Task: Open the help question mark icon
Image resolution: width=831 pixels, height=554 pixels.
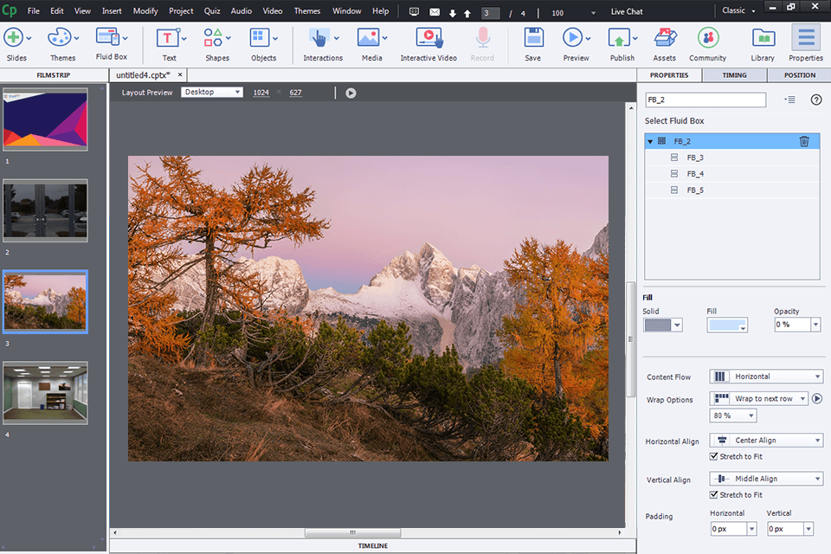Action: pos(816,100)
